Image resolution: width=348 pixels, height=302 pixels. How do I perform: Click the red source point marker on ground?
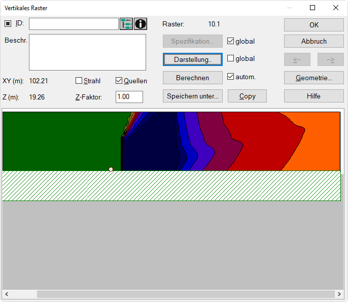(111, 169)
